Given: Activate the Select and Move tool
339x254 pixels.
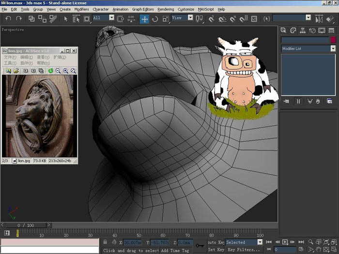Looking at the screenshot, I should click(144, 19).
